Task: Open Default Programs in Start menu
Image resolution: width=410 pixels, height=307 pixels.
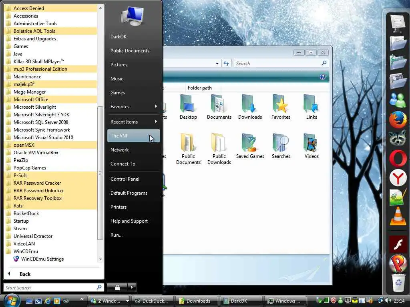Action: click(134, 193)
